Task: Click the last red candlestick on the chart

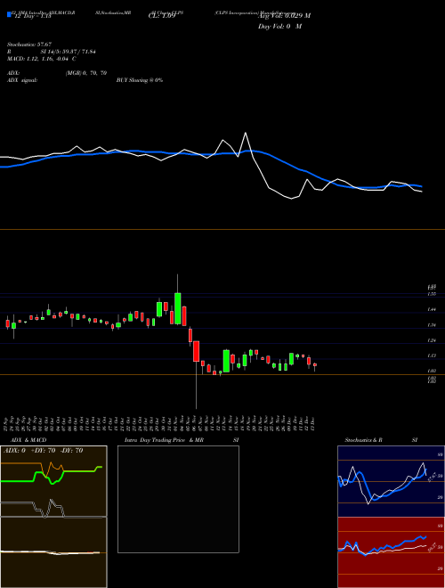Action: point(315,366)
